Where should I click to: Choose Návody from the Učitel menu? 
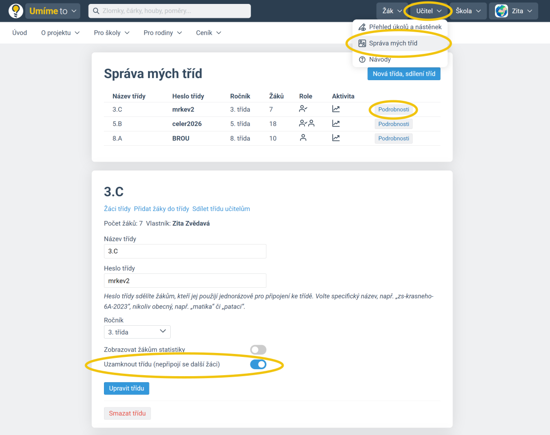380,59
